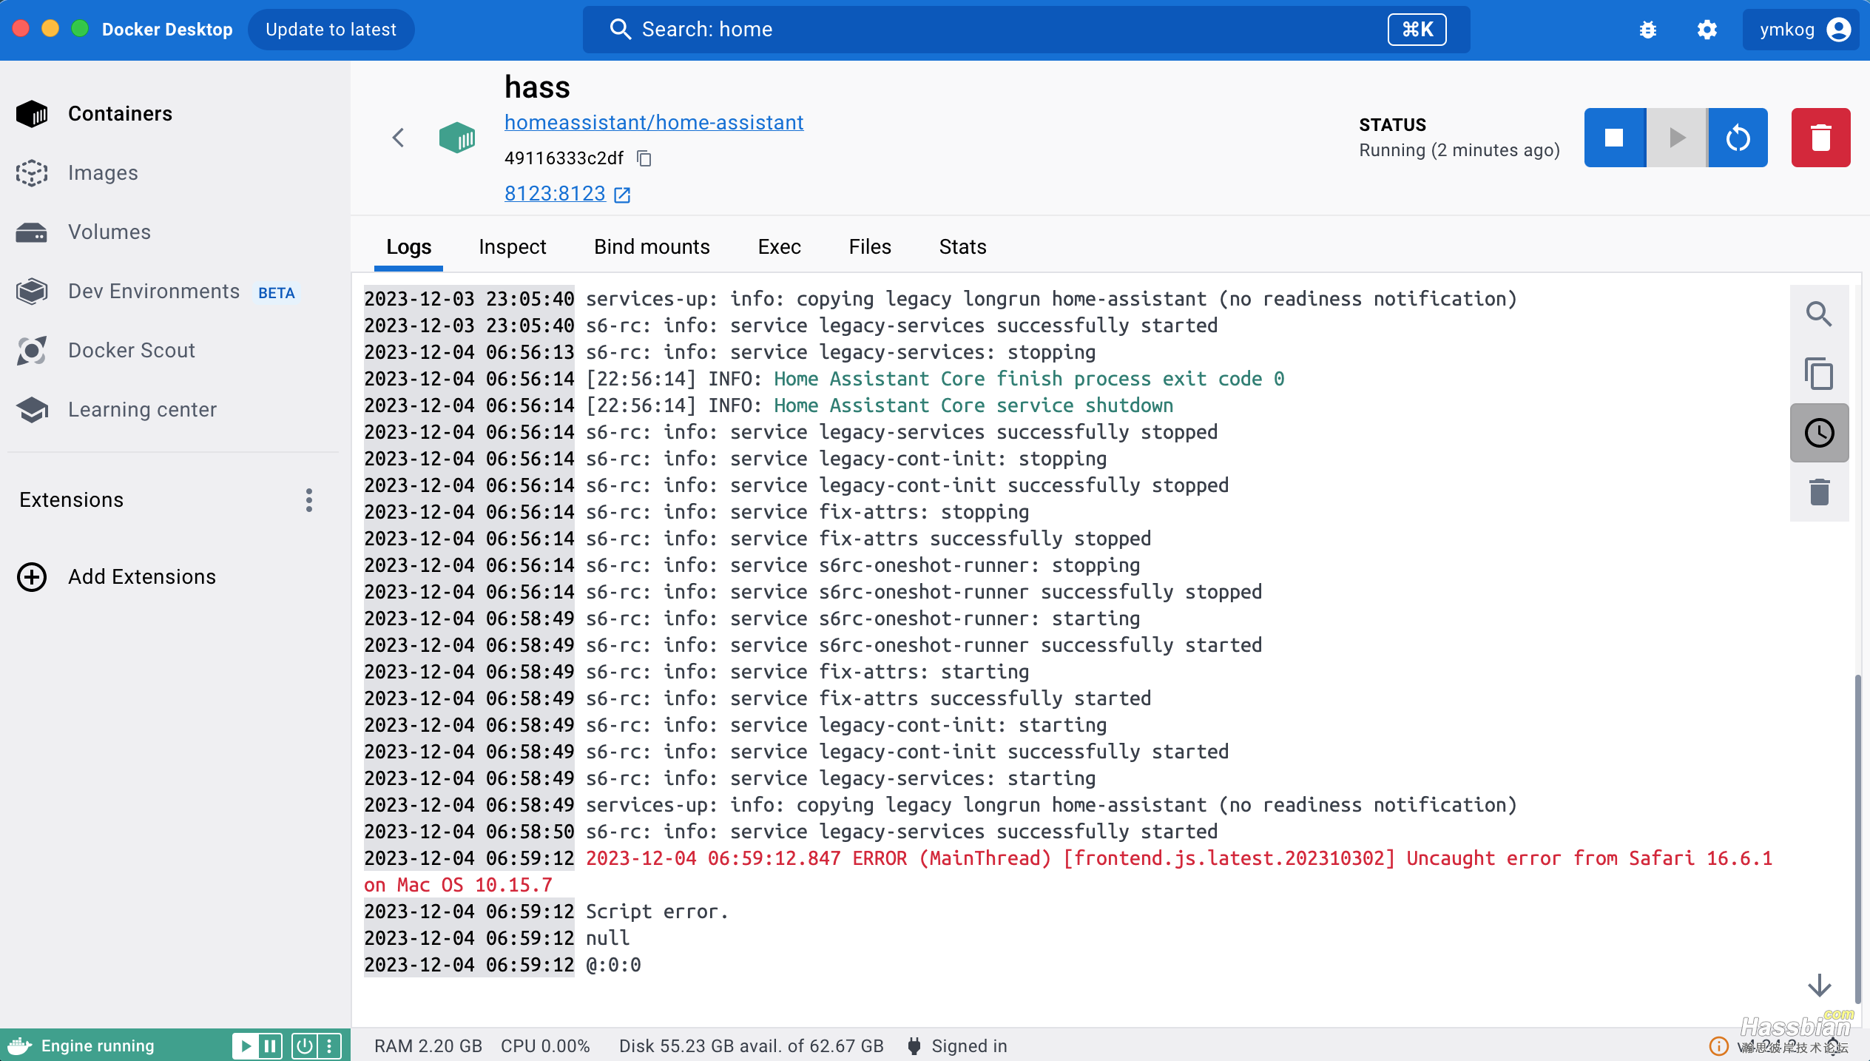Click the 8123:8123 port mapping link

pos(555,192)
